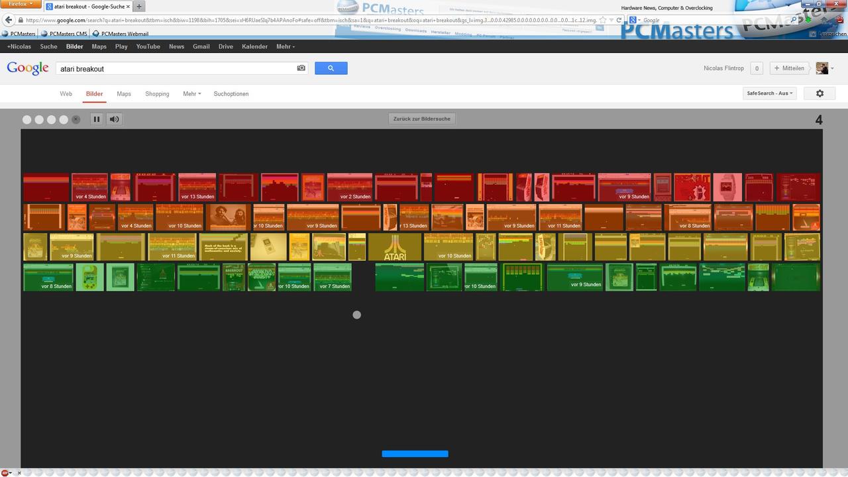Open the PCMasters CMS bookmark
This screenshot has height=477, width=848.
pos(64,34)
